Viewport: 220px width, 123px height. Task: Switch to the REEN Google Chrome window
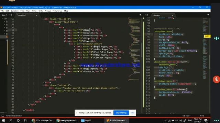42,120
